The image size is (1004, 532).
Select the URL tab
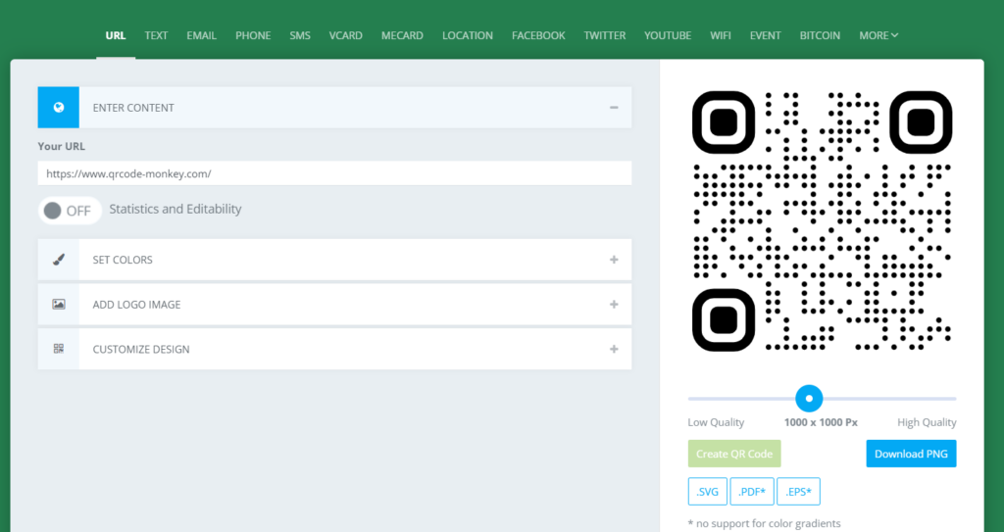[x=116, y=35]
